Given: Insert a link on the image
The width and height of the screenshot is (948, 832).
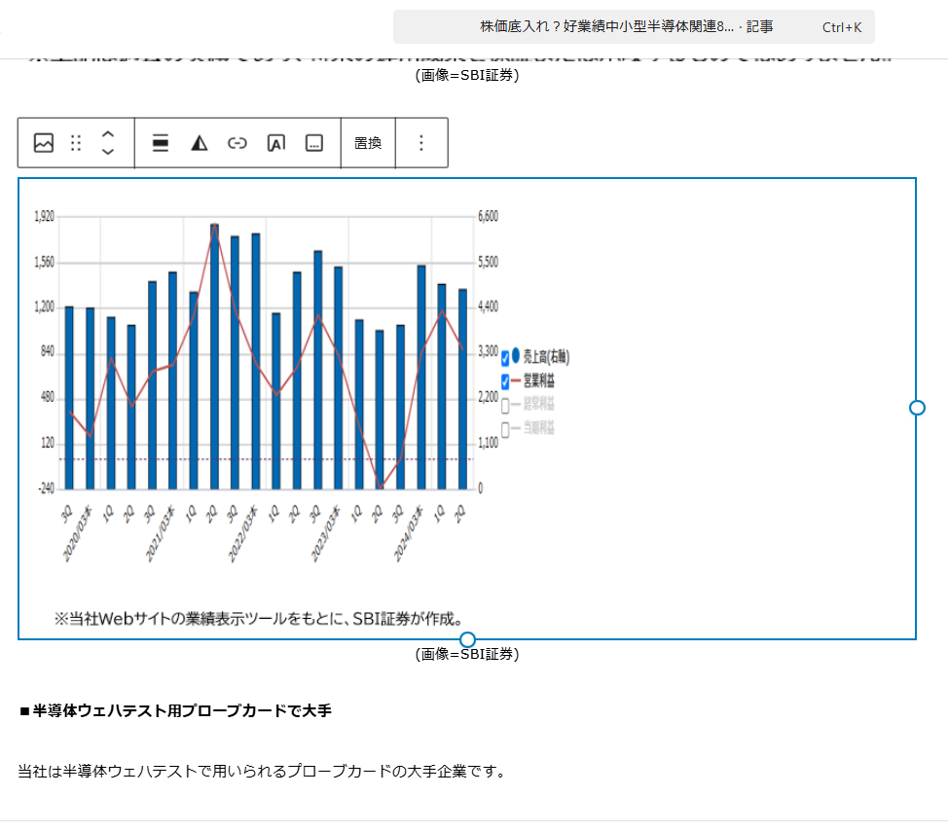Looking at the screenshot, I should coord(237,143).
